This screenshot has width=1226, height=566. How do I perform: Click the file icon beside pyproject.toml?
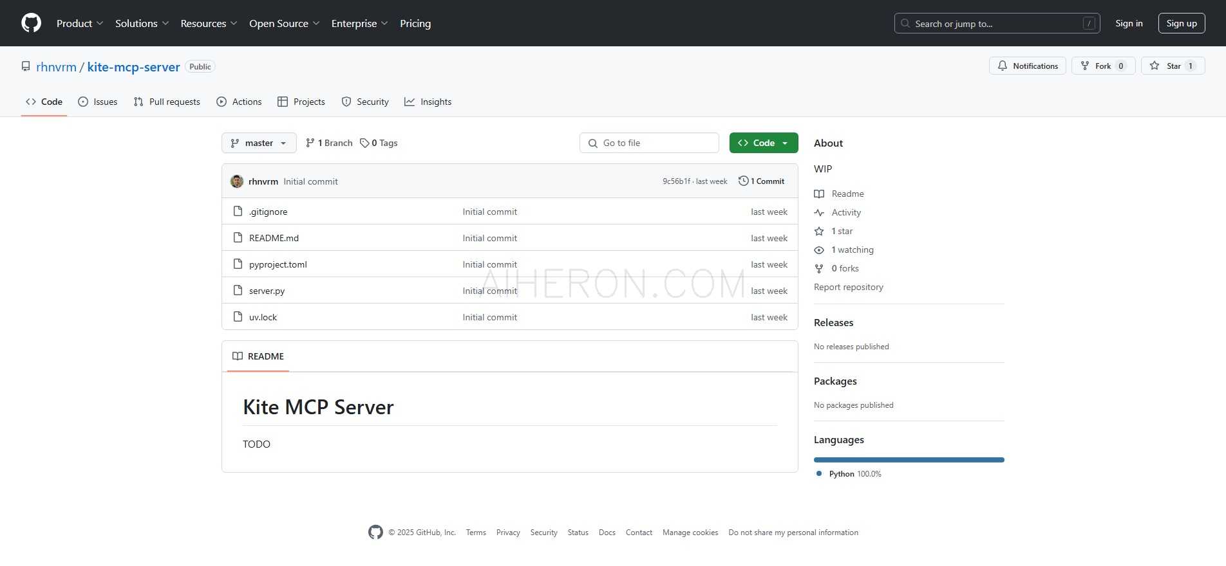click(238, 264)
